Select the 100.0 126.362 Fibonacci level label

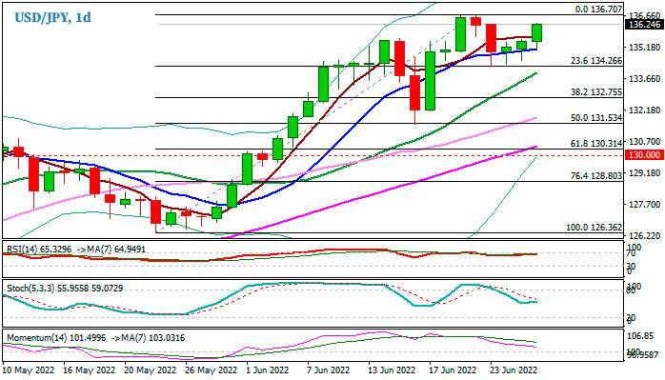(594, 228)
